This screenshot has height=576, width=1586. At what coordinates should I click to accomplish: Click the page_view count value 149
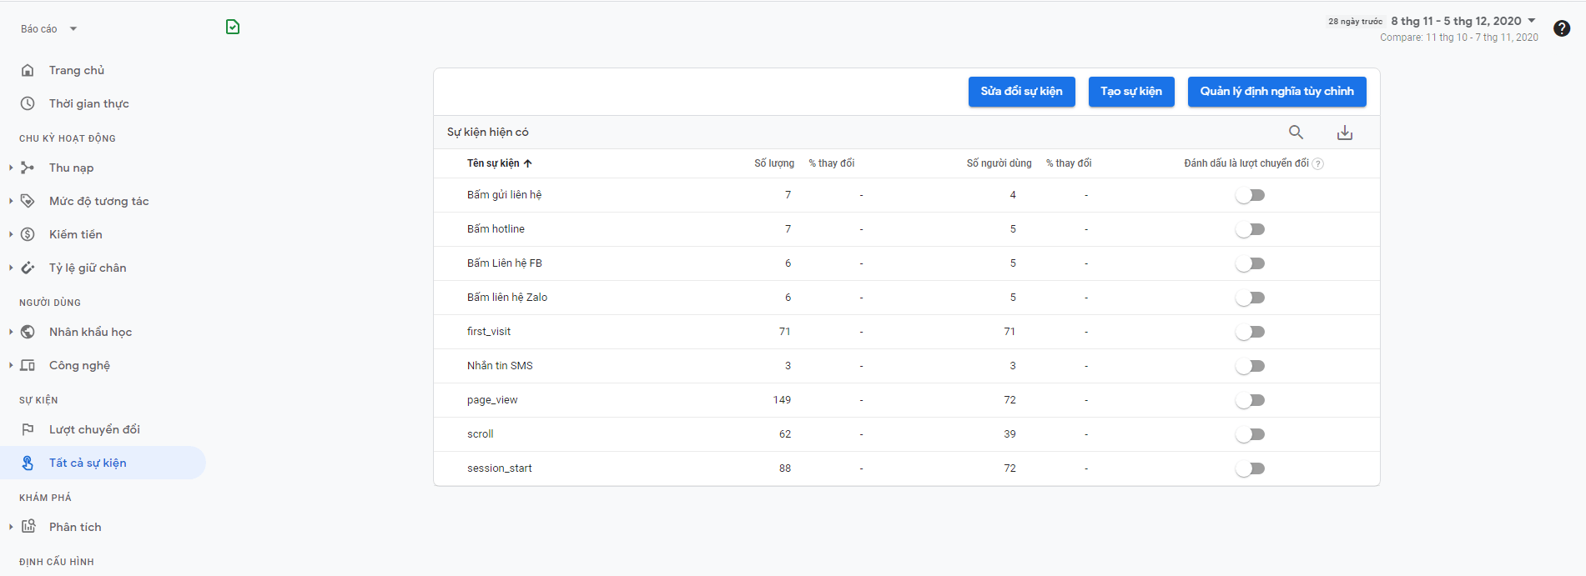(782, 400)
